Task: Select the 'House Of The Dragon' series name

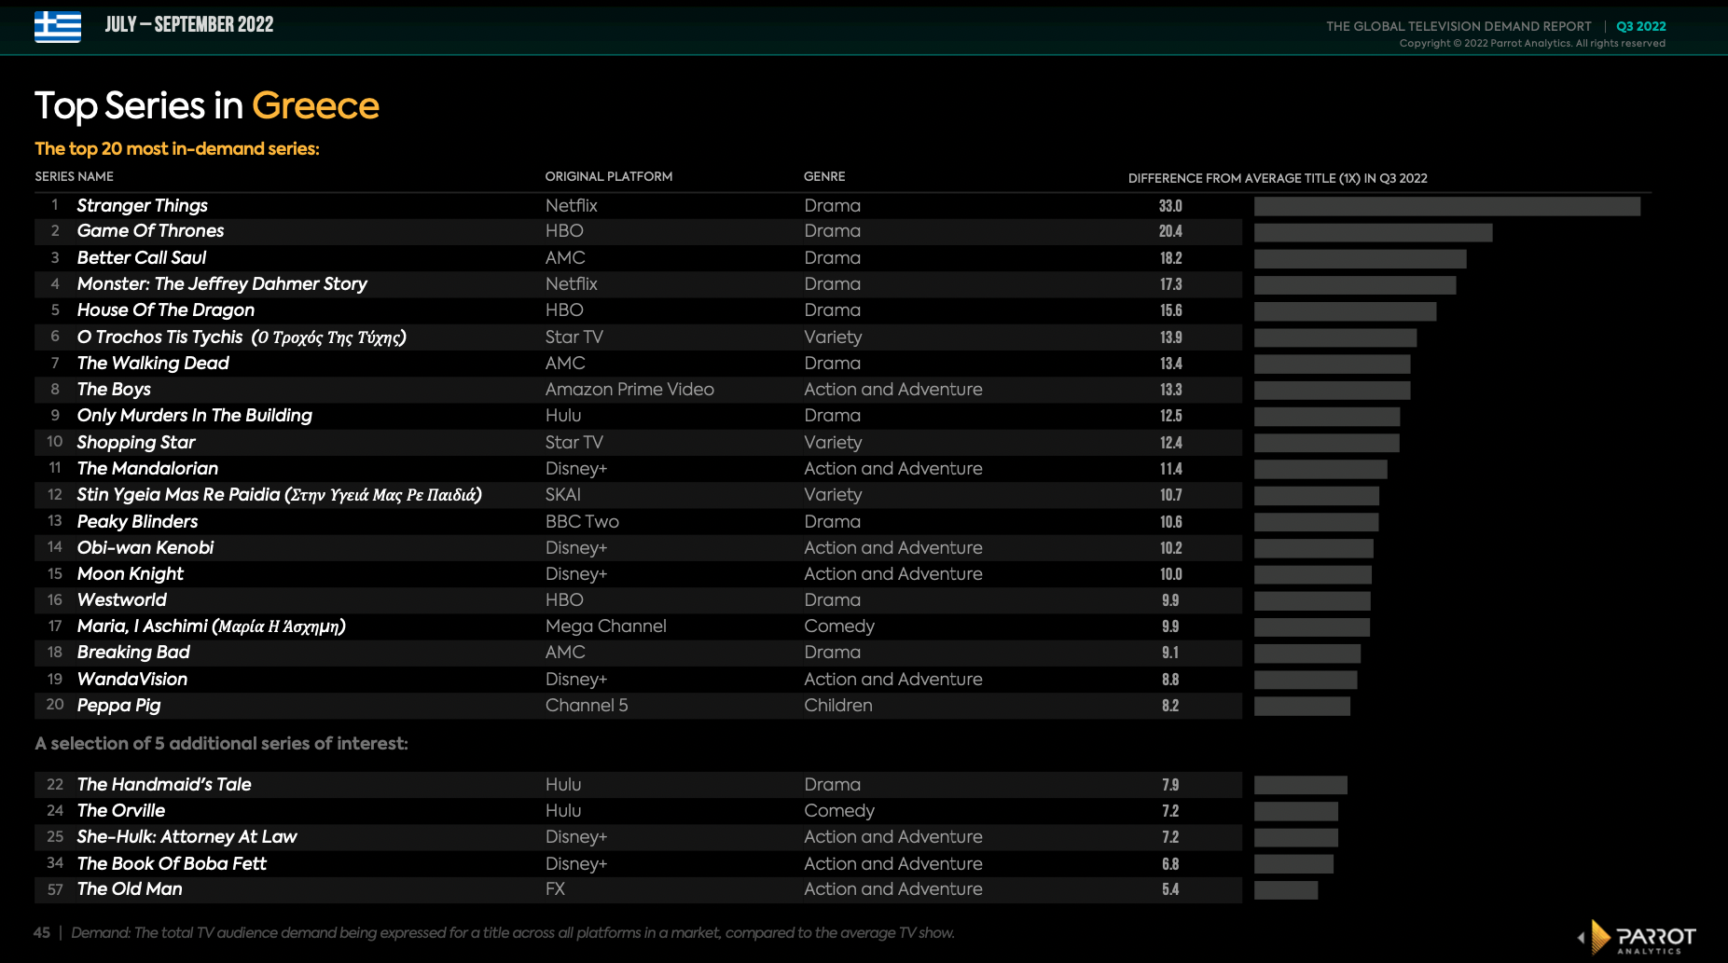Action: pos(166,310)
